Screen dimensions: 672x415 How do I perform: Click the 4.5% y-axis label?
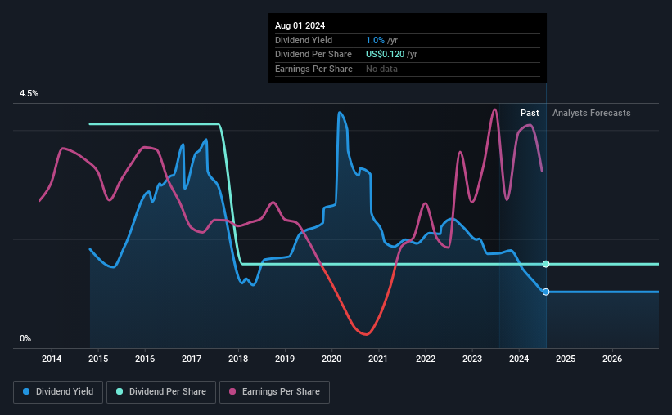29,93
